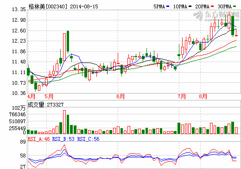The width and height of the screenshot is (241, 169).
Task: Click the RSI_B:53 indicator label
Action: point(63,139)
